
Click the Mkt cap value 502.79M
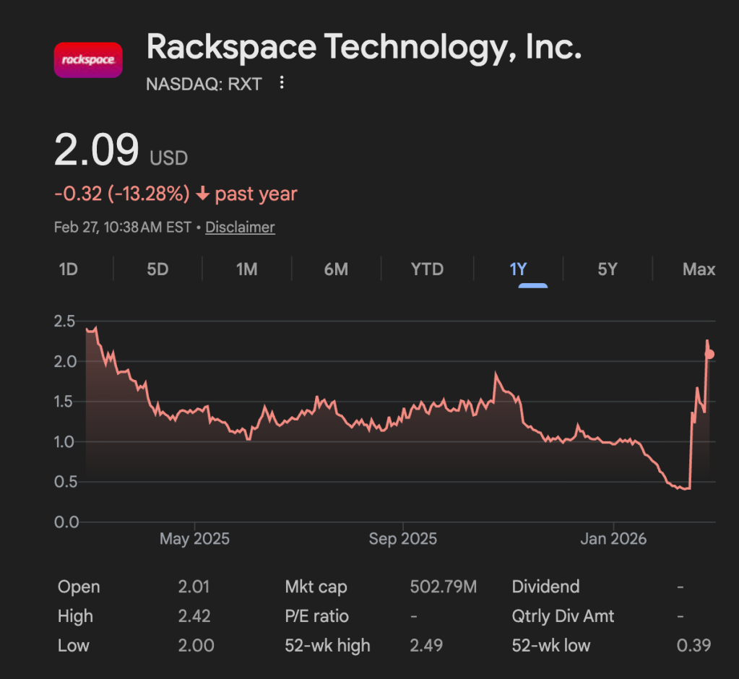click(443, 587)
